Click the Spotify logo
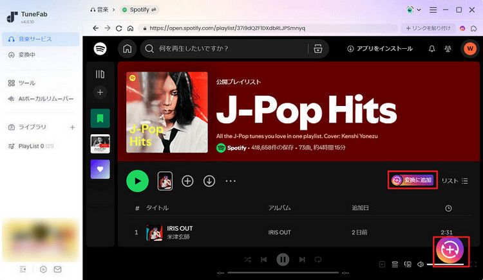483x280 pixels. point(100,49)
